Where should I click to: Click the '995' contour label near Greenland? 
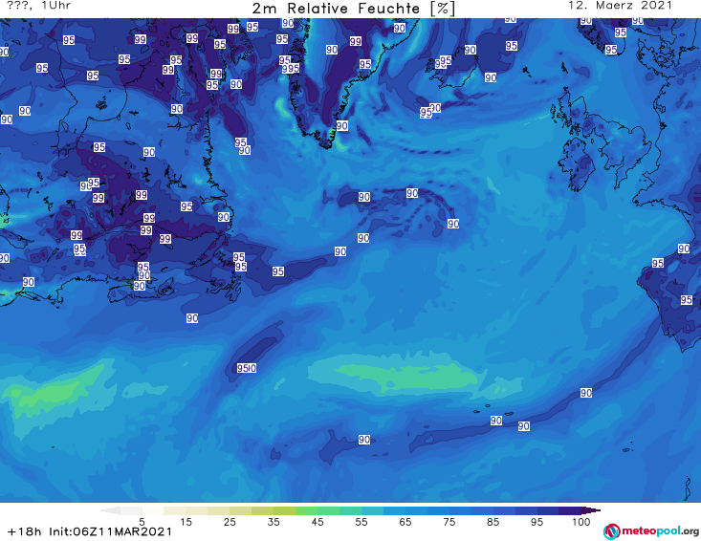pos(291,69)
